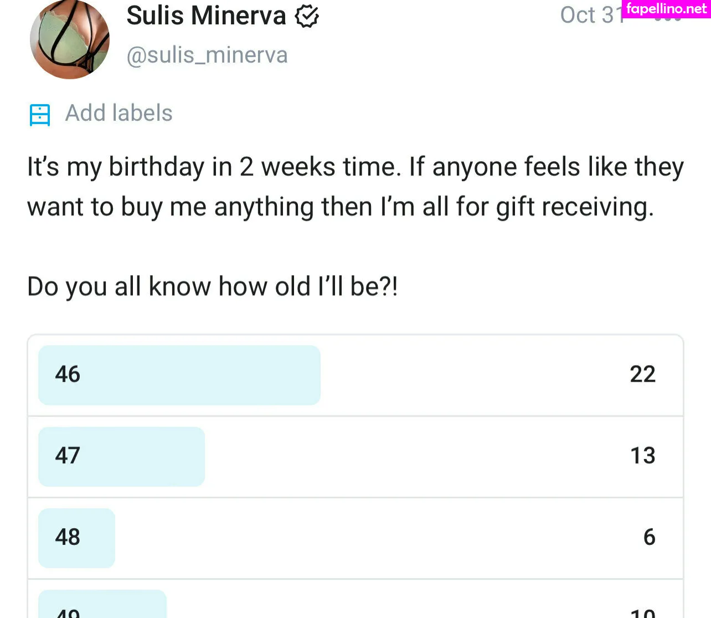Click the 10 vote count for option 49
Viewport: 711px width, 618px height.
click(642, 612)
